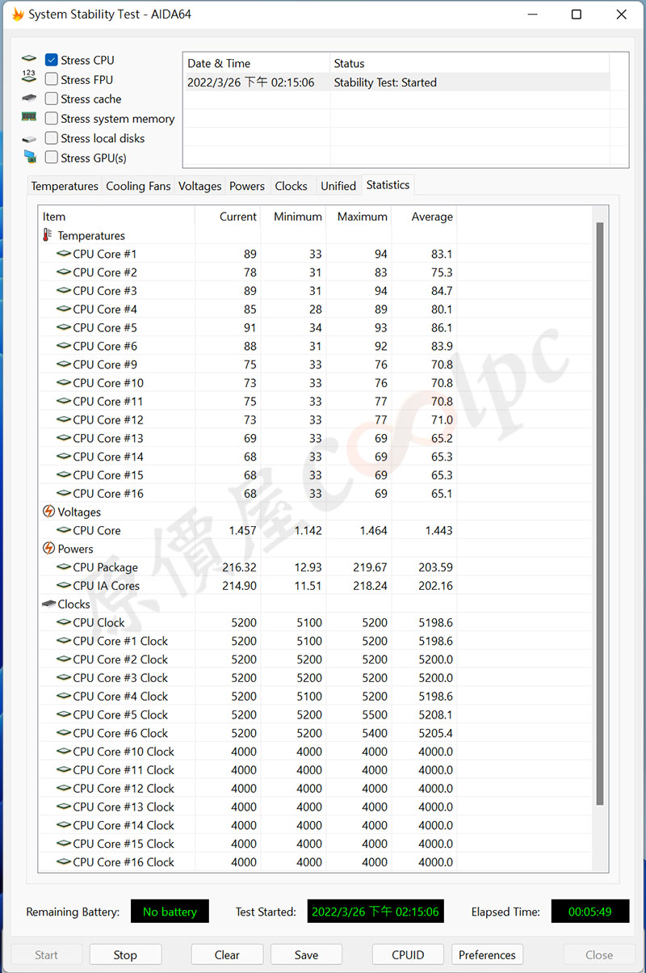Switch to the Unified tab

(338, 186)
